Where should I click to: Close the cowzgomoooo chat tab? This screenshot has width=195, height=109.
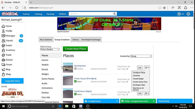[x=117, y=101]
